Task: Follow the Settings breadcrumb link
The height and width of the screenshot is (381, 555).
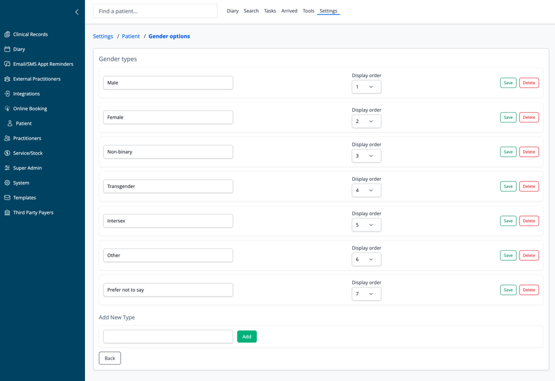Action: 103,36
